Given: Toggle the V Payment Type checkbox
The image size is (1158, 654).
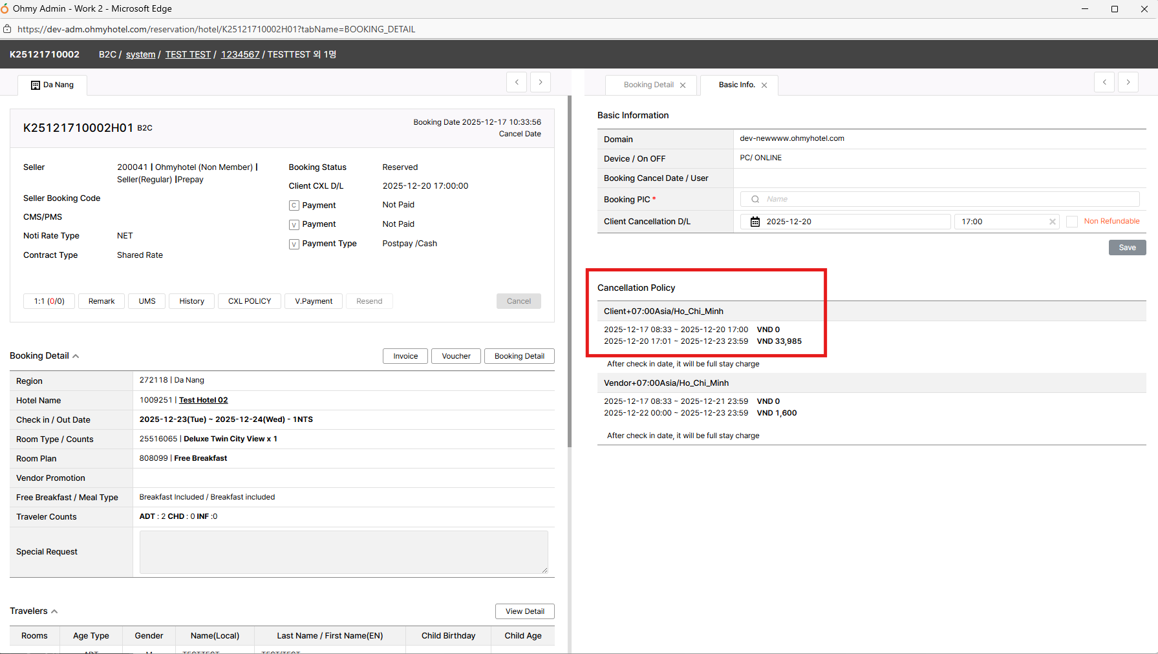Looking at the screenshot, I should coord(294,244).
